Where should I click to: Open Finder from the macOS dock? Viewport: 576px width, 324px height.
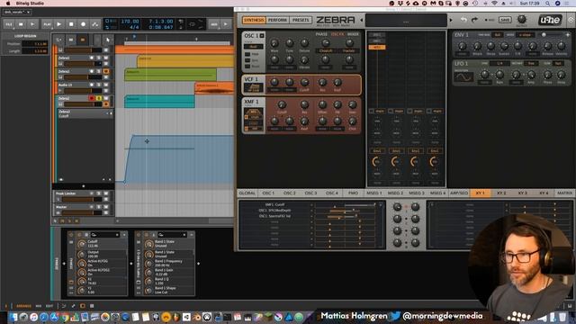[x=14, y=317]
